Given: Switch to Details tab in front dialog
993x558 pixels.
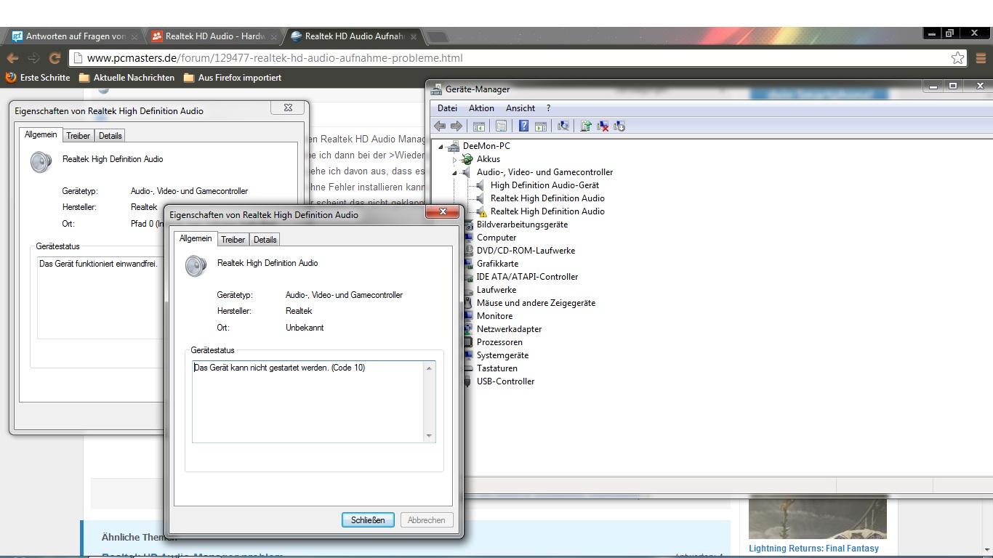Looking at the screenshot, I should click(265, 240).
